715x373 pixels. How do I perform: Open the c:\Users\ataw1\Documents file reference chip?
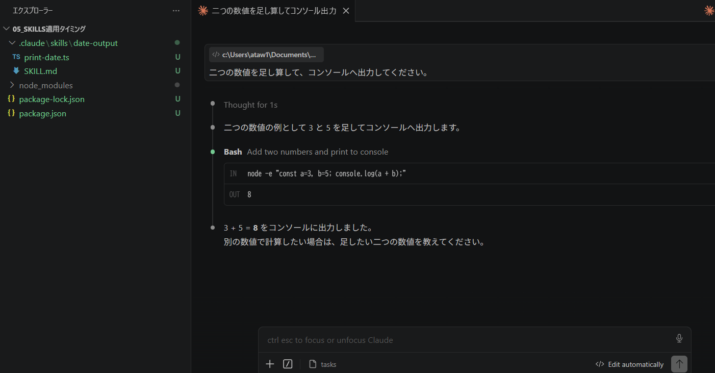tap(266, 55)
